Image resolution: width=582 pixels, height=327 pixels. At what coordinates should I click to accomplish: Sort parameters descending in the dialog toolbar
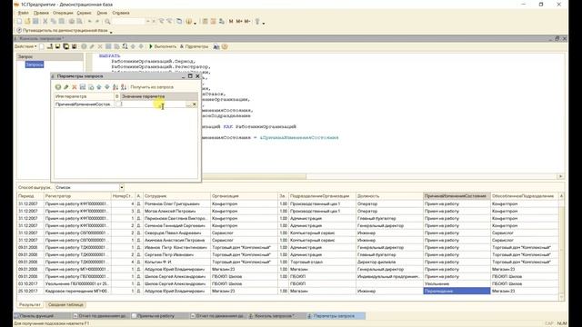(124, 87)
